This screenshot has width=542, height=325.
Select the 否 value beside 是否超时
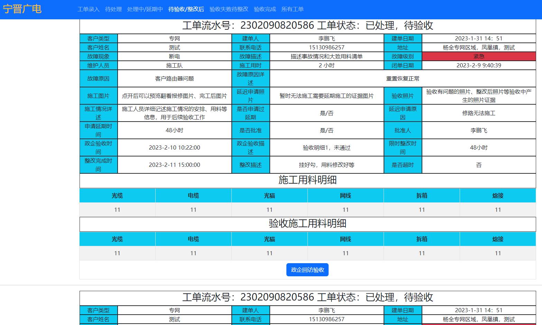pos(479,165)
